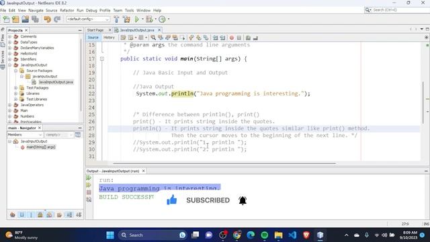Toggle Show Static Members filter in Navigator
The height and width of the screenshot is (242, 430).
31,215
